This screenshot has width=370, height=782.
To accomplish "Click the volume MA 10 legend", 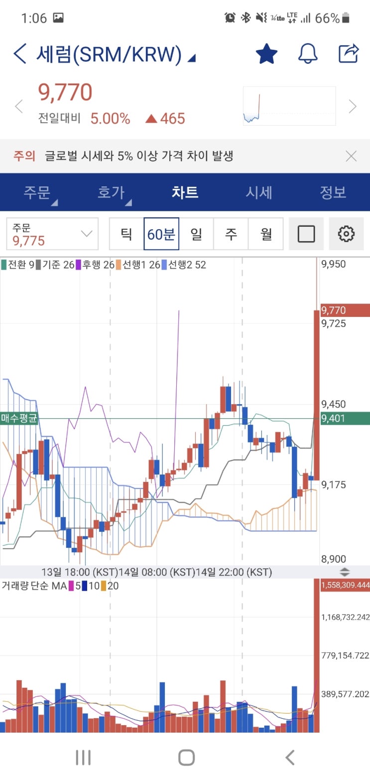I will coord(91,586).
